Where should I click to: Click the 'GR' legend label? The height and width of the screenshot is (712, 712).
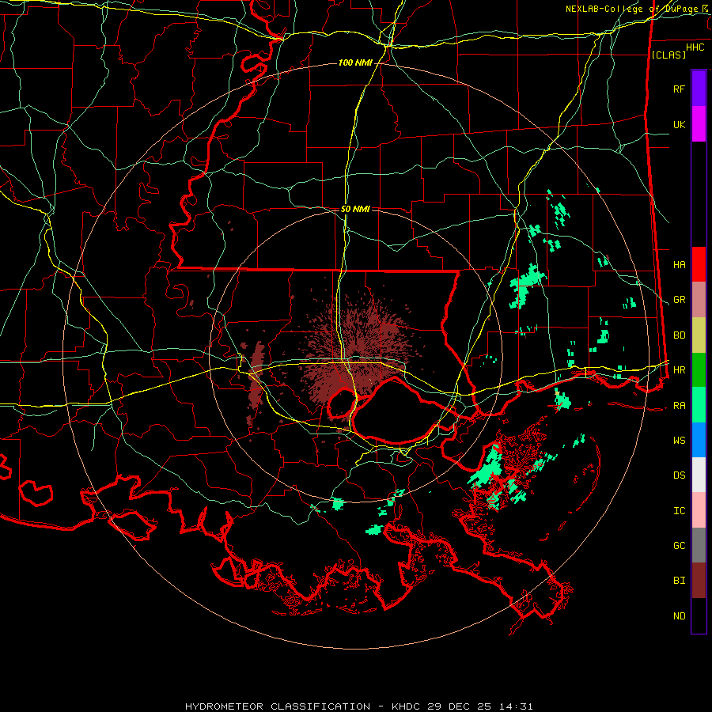pos(680,300)
